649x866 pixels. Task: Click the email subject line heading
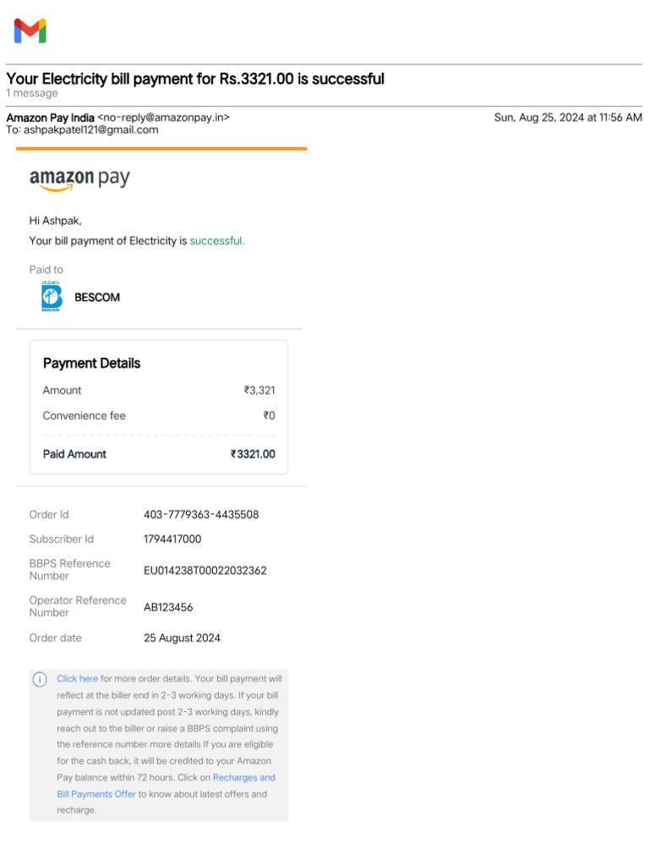pyautogui.click(x=195, y=79)
